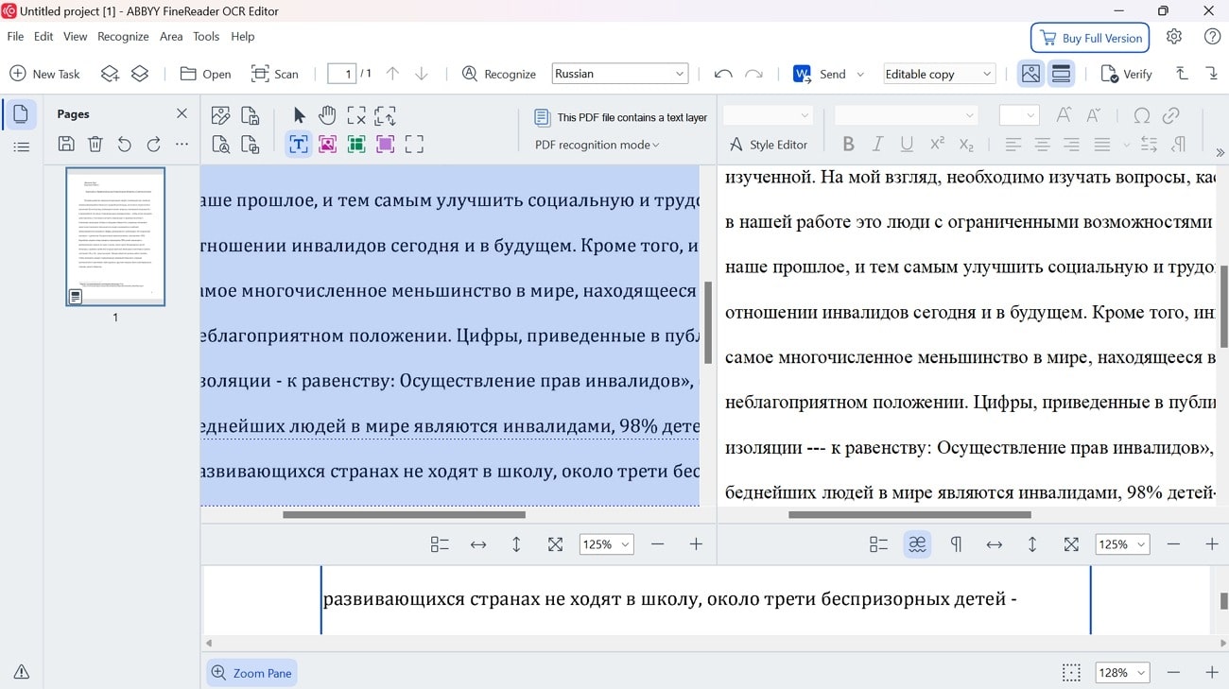Toggle underline formatting
Image resolution: width=1229 pixels, height=689 pixels.
click(x=907, y=145)
